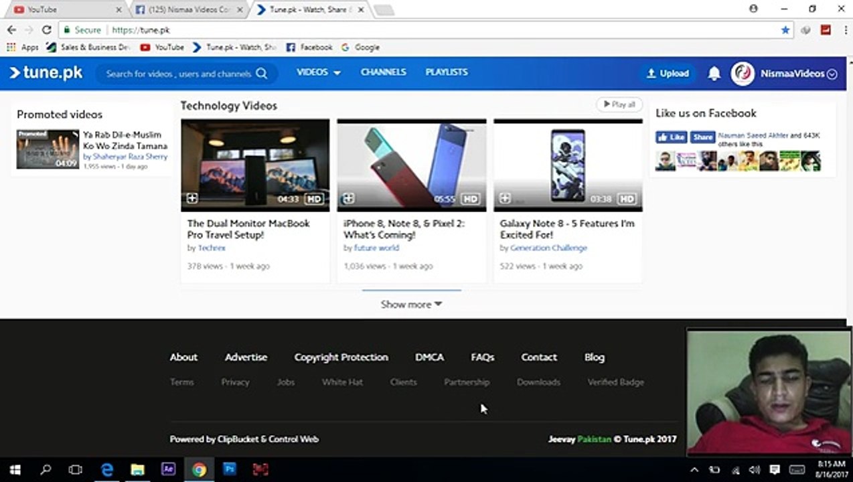Click the search magnifier icon
This screenshot has height=482, width=853.
[x=262, y=74]
